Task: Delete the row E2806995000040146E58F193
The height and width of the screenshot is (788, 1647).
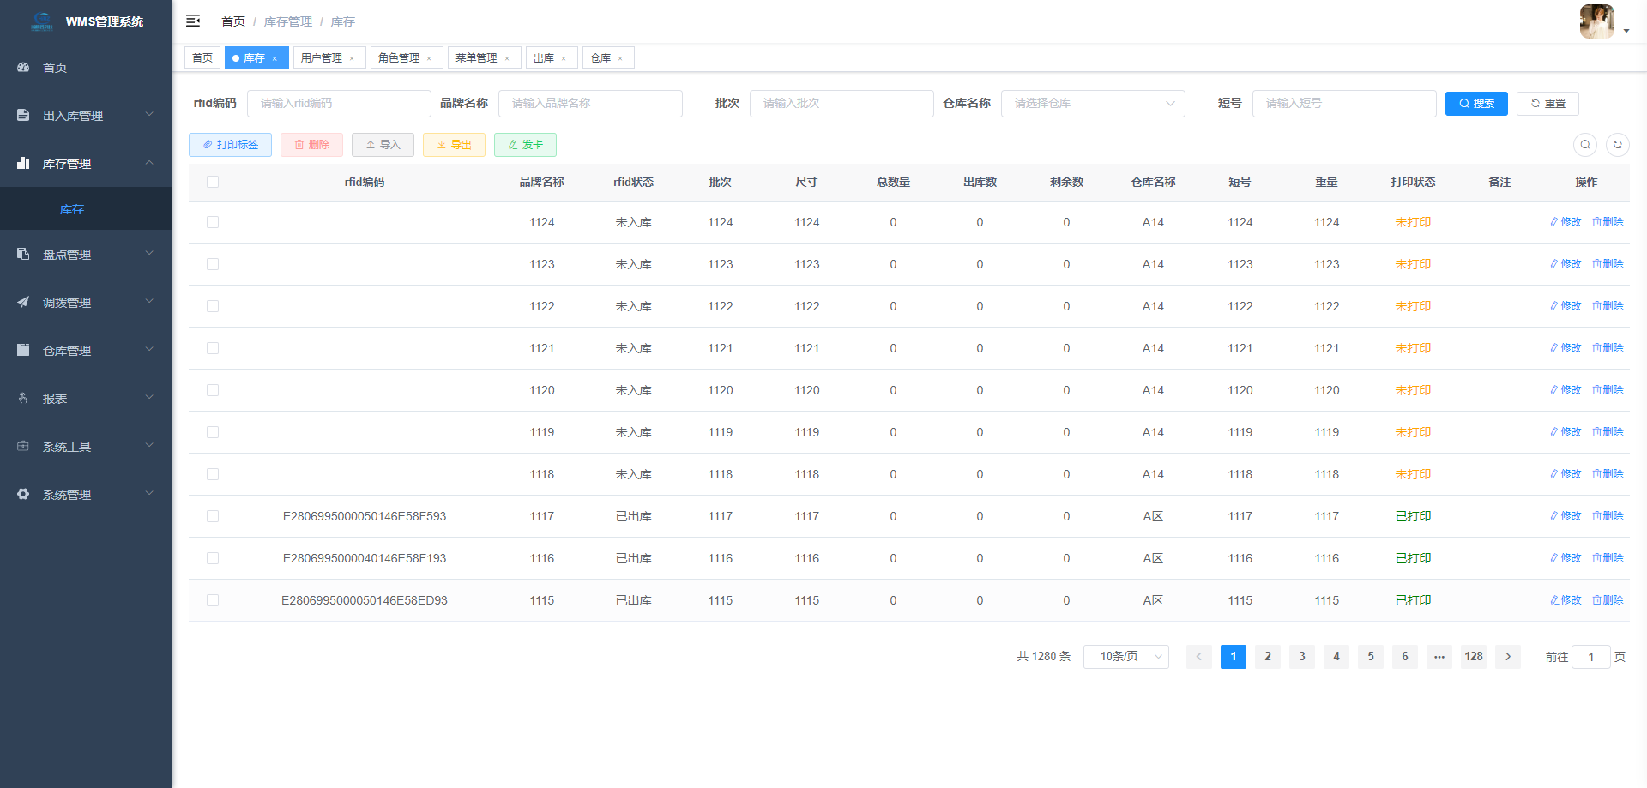Action: tap(1608, 558)
